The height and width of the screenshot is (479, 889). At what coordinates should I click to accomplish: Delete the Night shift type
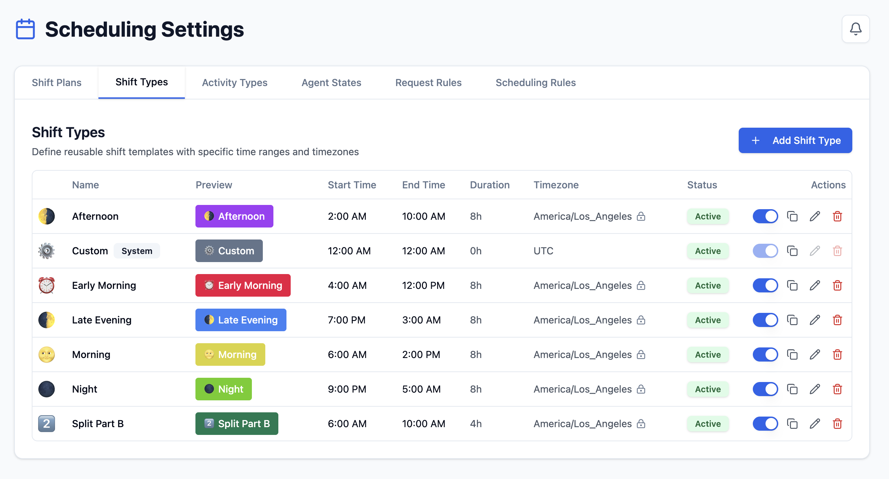837,389
